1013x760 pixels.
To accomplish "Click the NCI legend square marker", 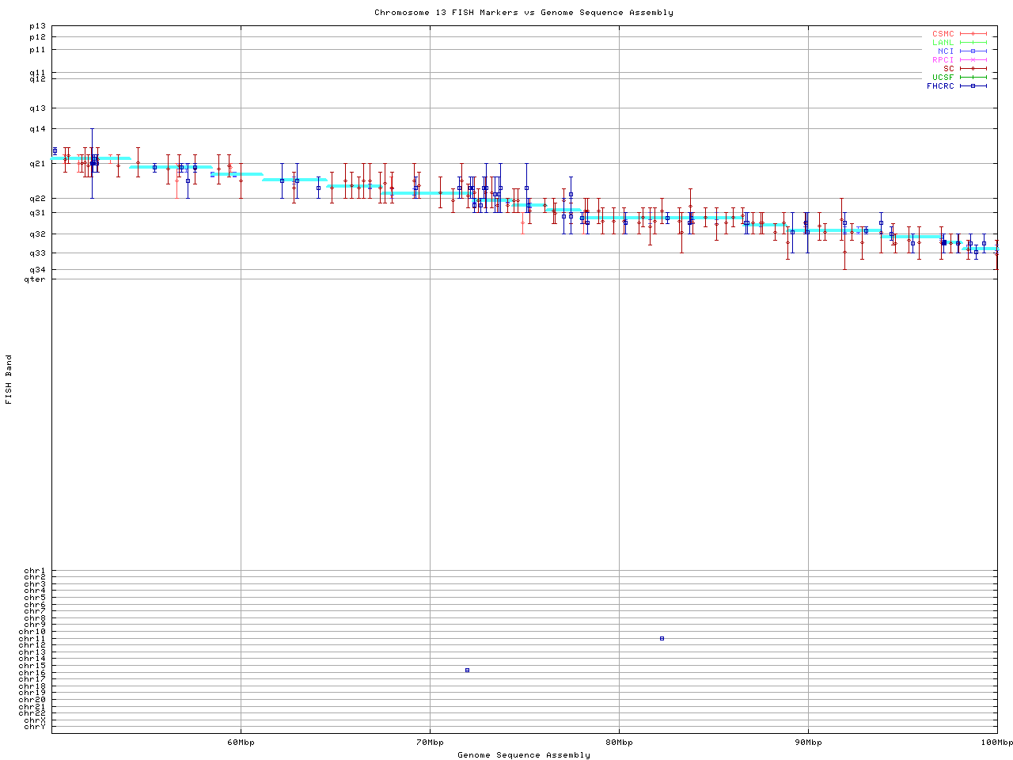I will point(973,51).
